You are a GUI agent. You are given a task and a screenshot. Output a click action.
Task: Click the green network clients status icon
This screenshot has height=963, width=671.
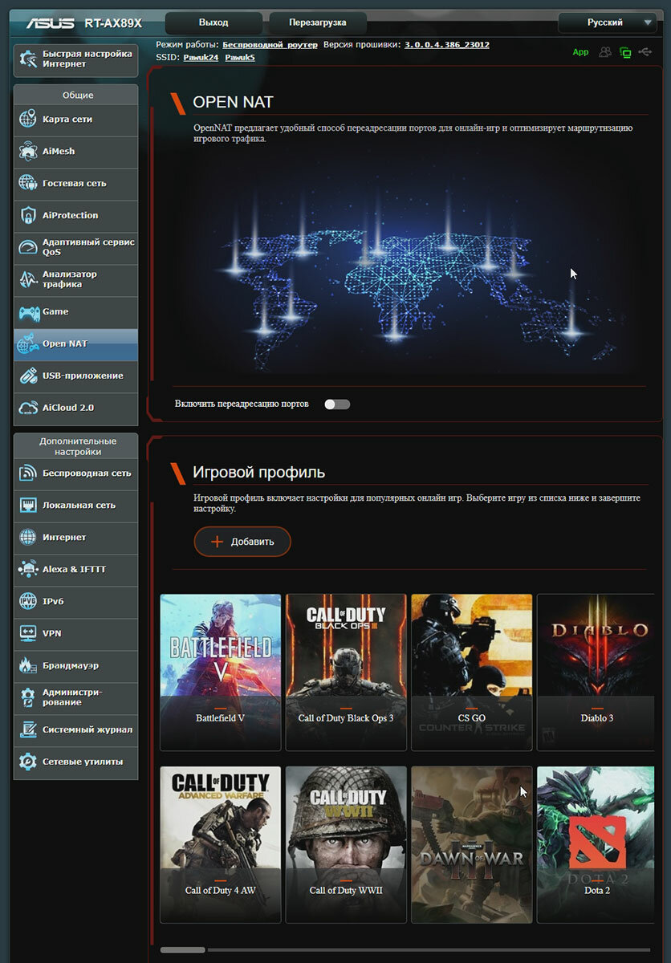[x=625, y=52]
